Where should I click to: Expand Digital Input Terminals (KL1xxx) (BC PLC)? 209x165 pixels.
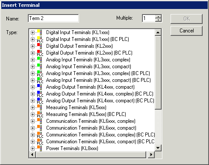32,39
